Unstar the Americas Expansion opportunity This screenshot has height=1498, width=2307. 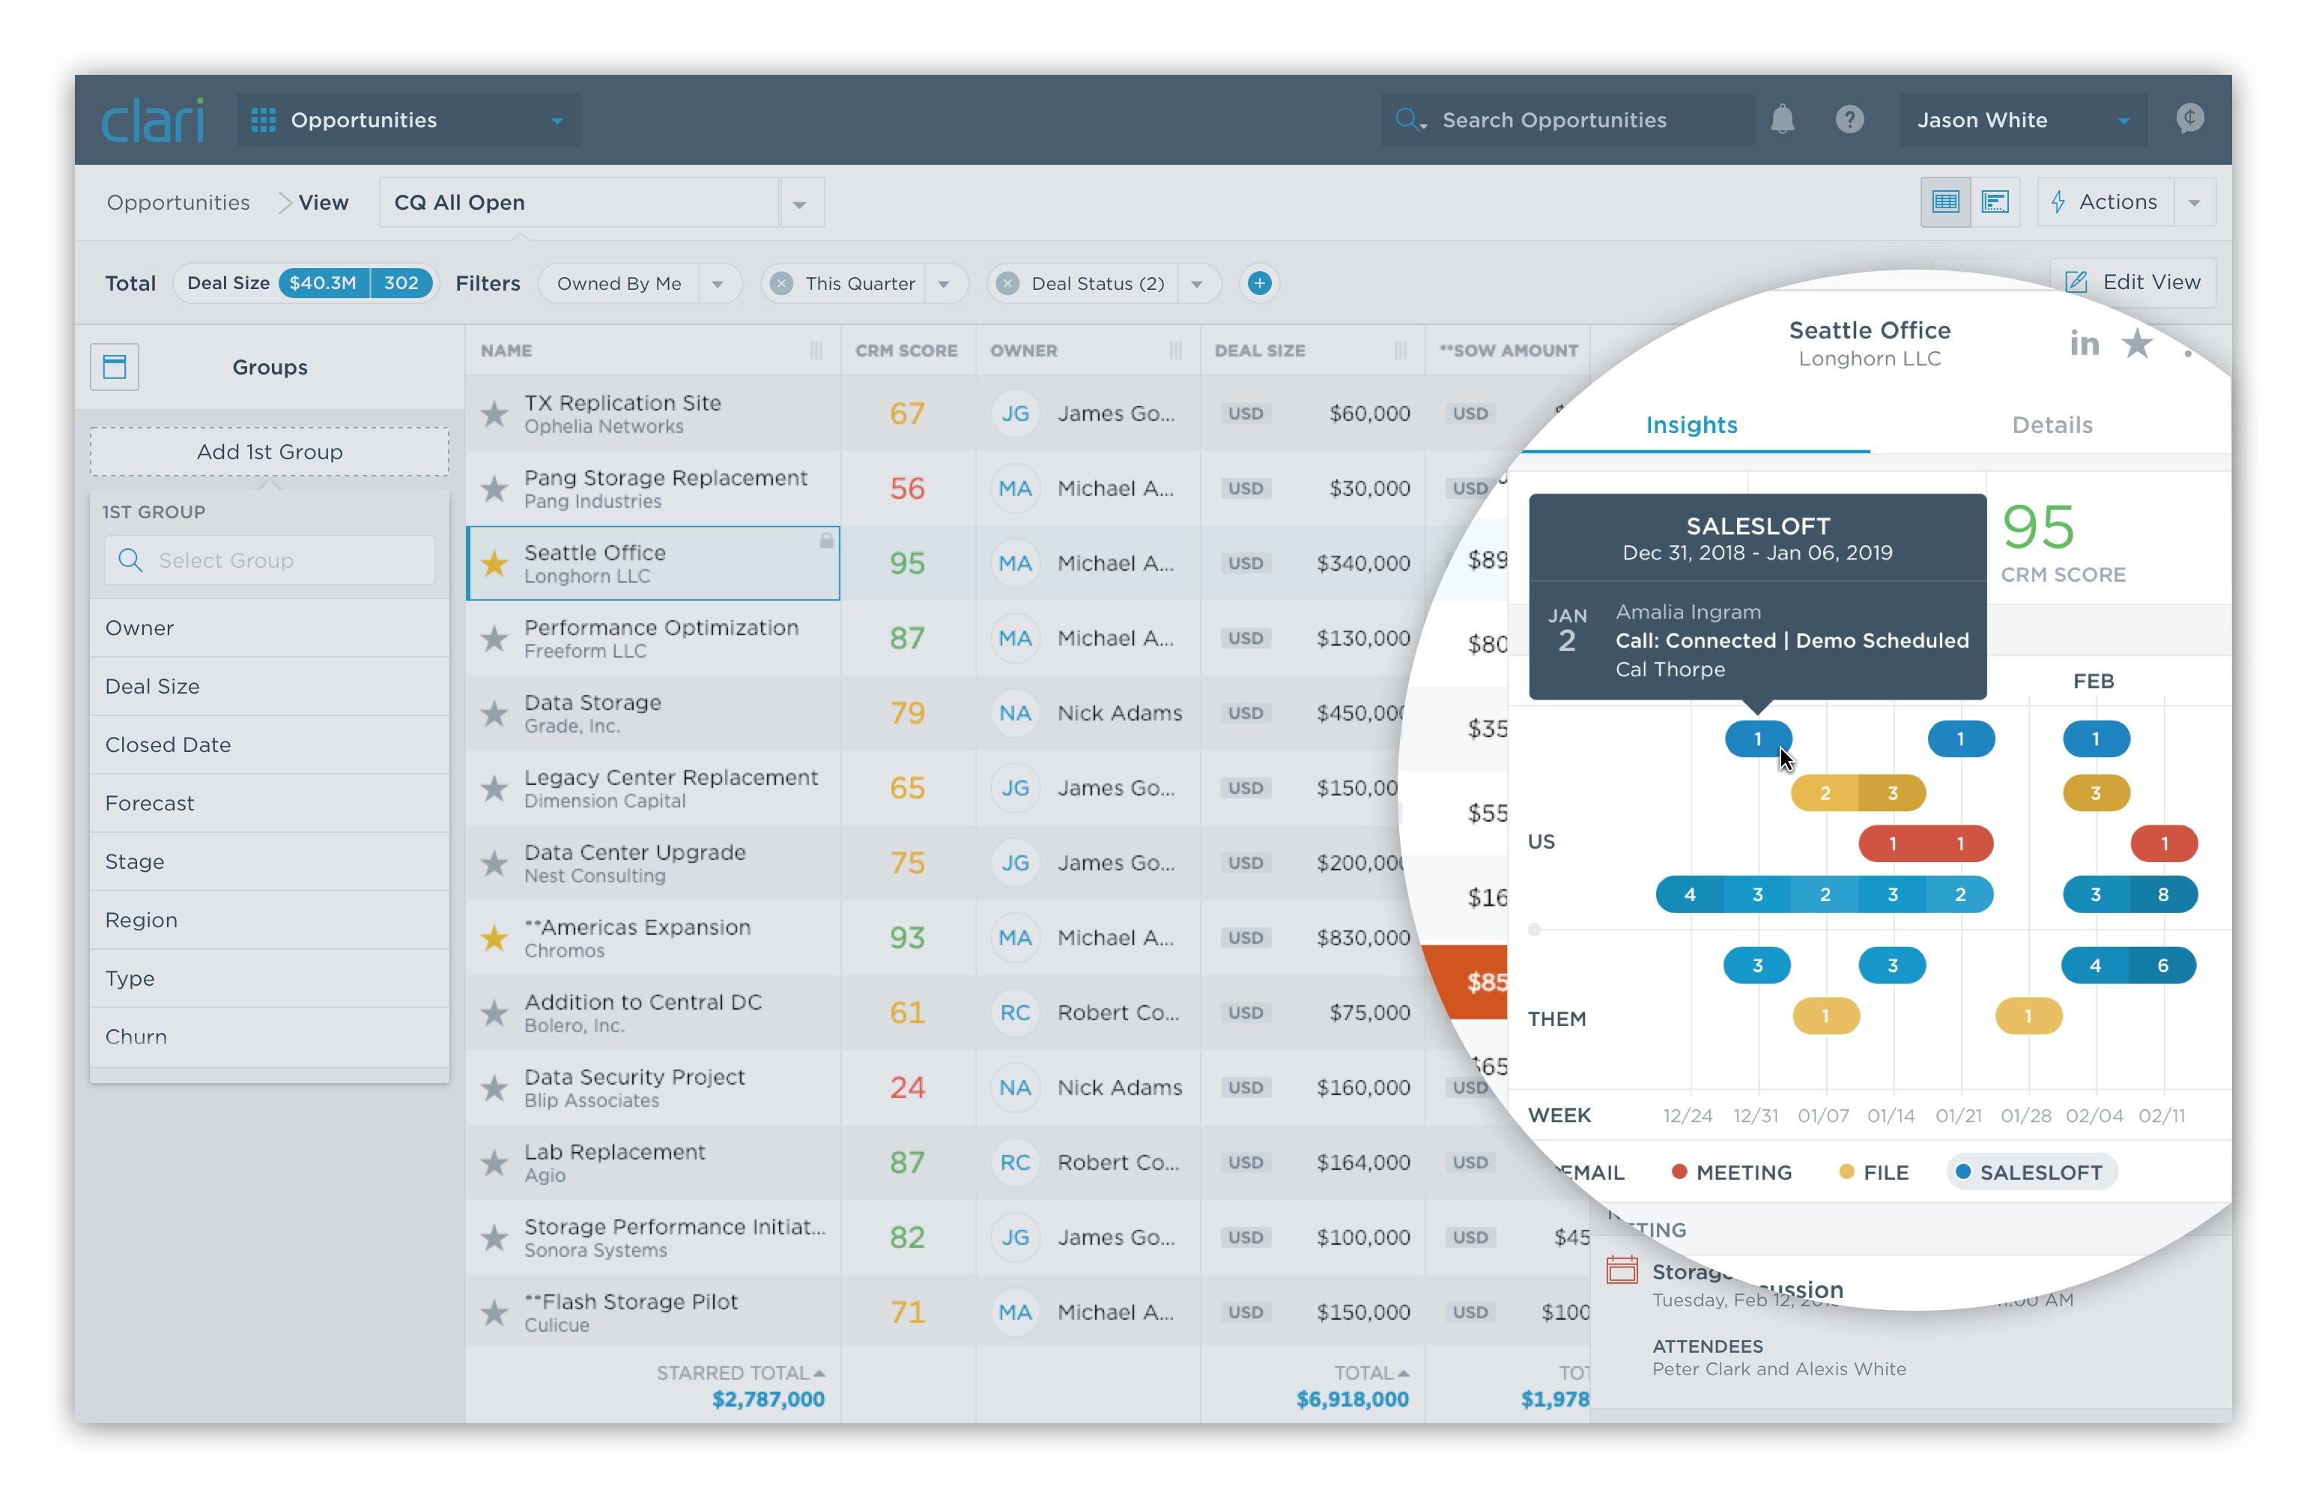(494, 938)
